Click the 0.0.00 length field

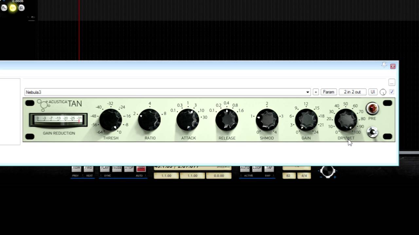point(219,176)
